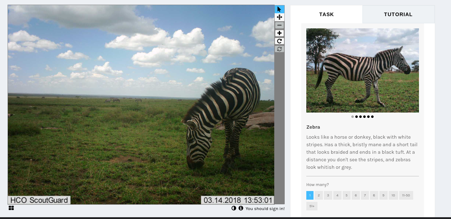Select count 2 for How many
This screenshot has width=451, height=219.
[x=319, y=195]
